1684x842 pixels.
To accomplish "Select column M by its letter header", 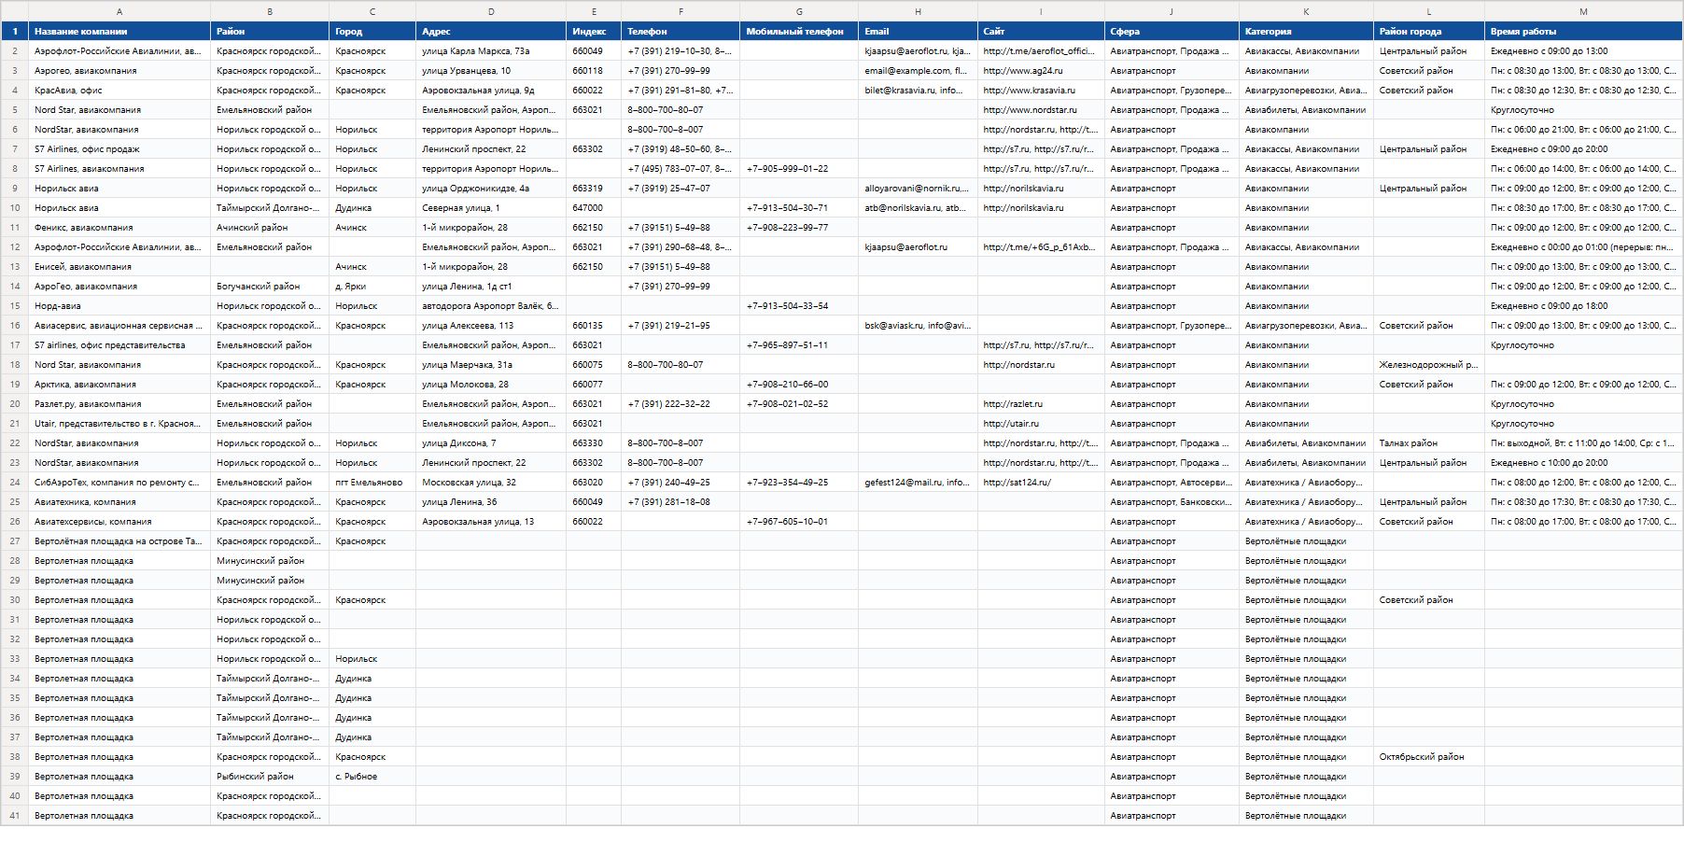I will click(1583, 11).
